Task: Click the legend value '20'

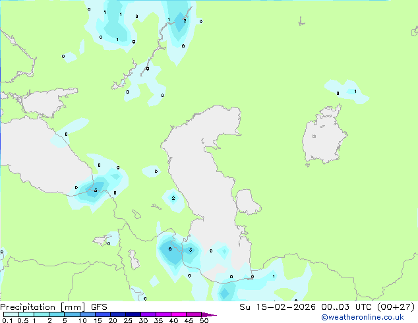Action: click(113, 320)
